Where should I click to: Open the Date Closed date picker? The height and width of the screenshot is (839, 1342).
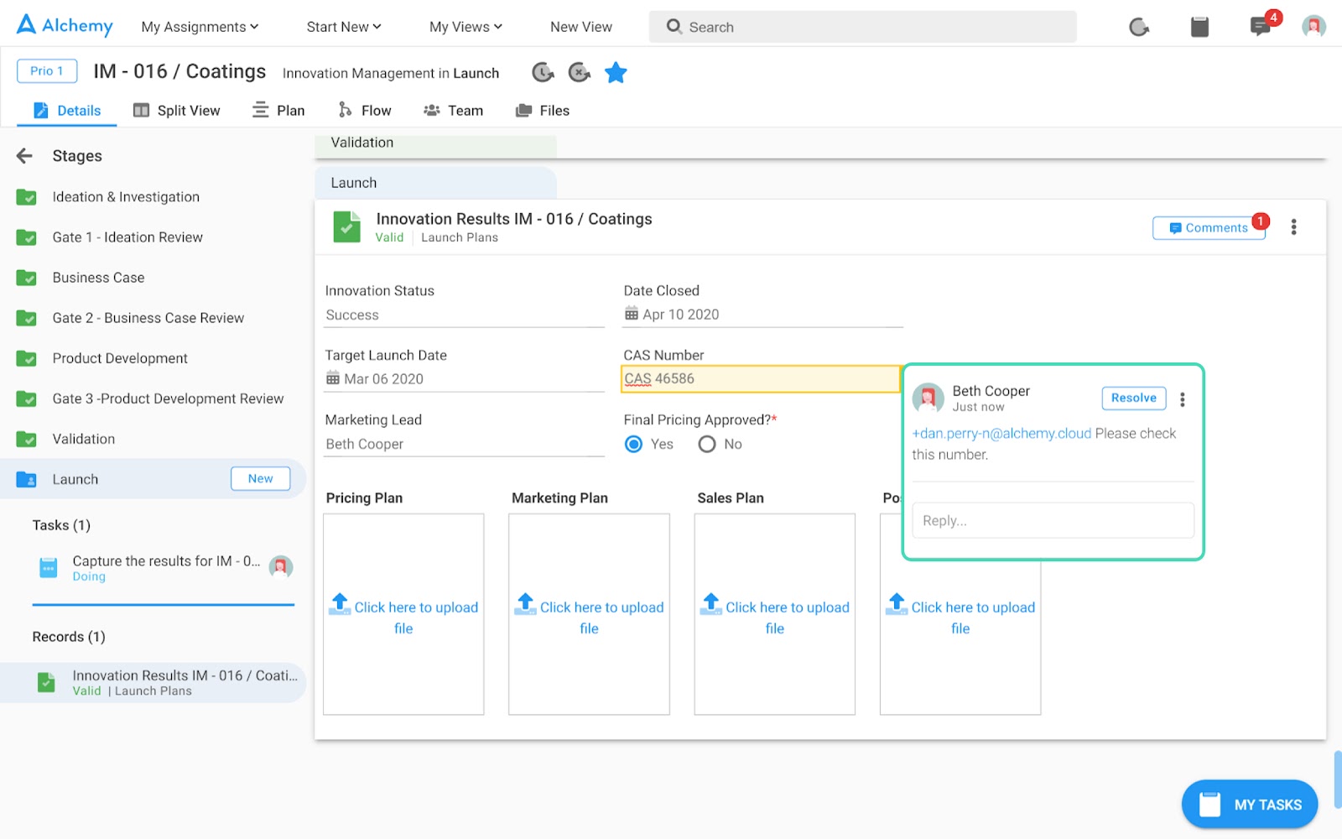coord(762,315)
